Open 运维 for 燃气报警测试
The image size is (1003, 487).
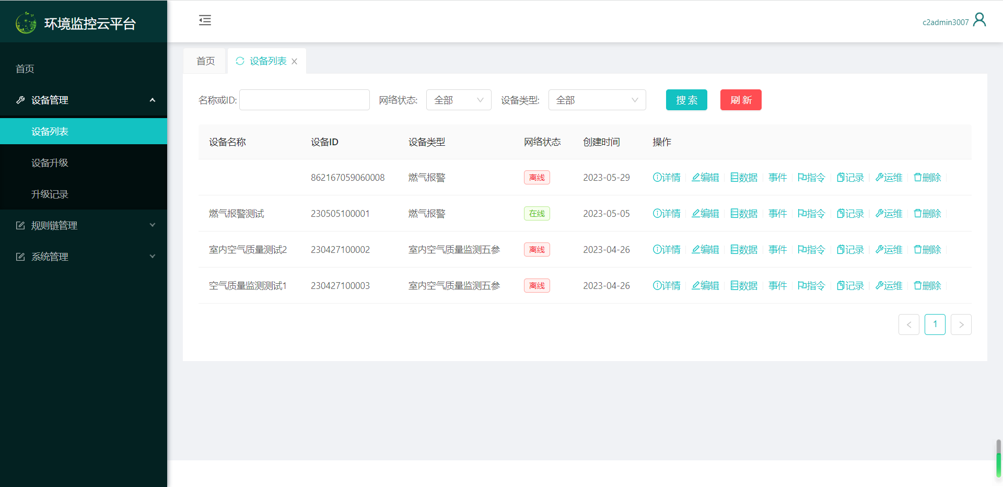[x=889, y=214]
